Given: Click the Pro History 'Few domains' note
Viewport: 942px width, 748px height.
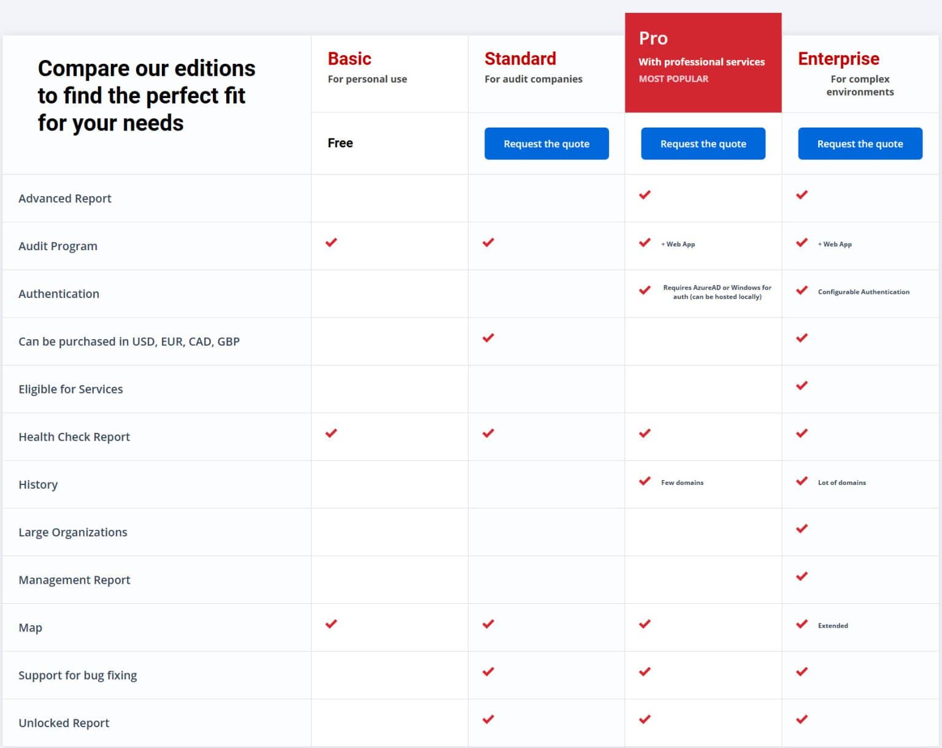Looking at the screenshot, I should pos(682,483).
